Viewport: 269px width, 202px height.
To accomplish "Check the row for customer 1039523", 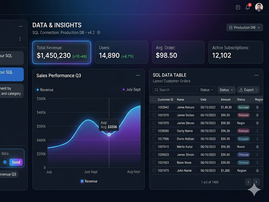I will (x=154, y=155).
